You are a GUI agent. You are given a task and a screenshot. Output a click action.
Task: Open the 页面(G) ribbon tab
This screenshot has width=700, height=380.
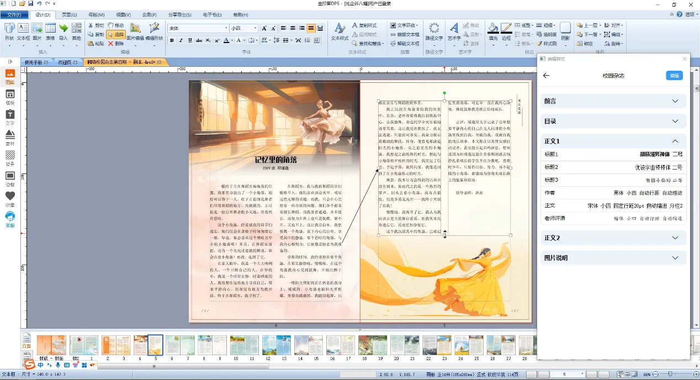coord(69,14)
